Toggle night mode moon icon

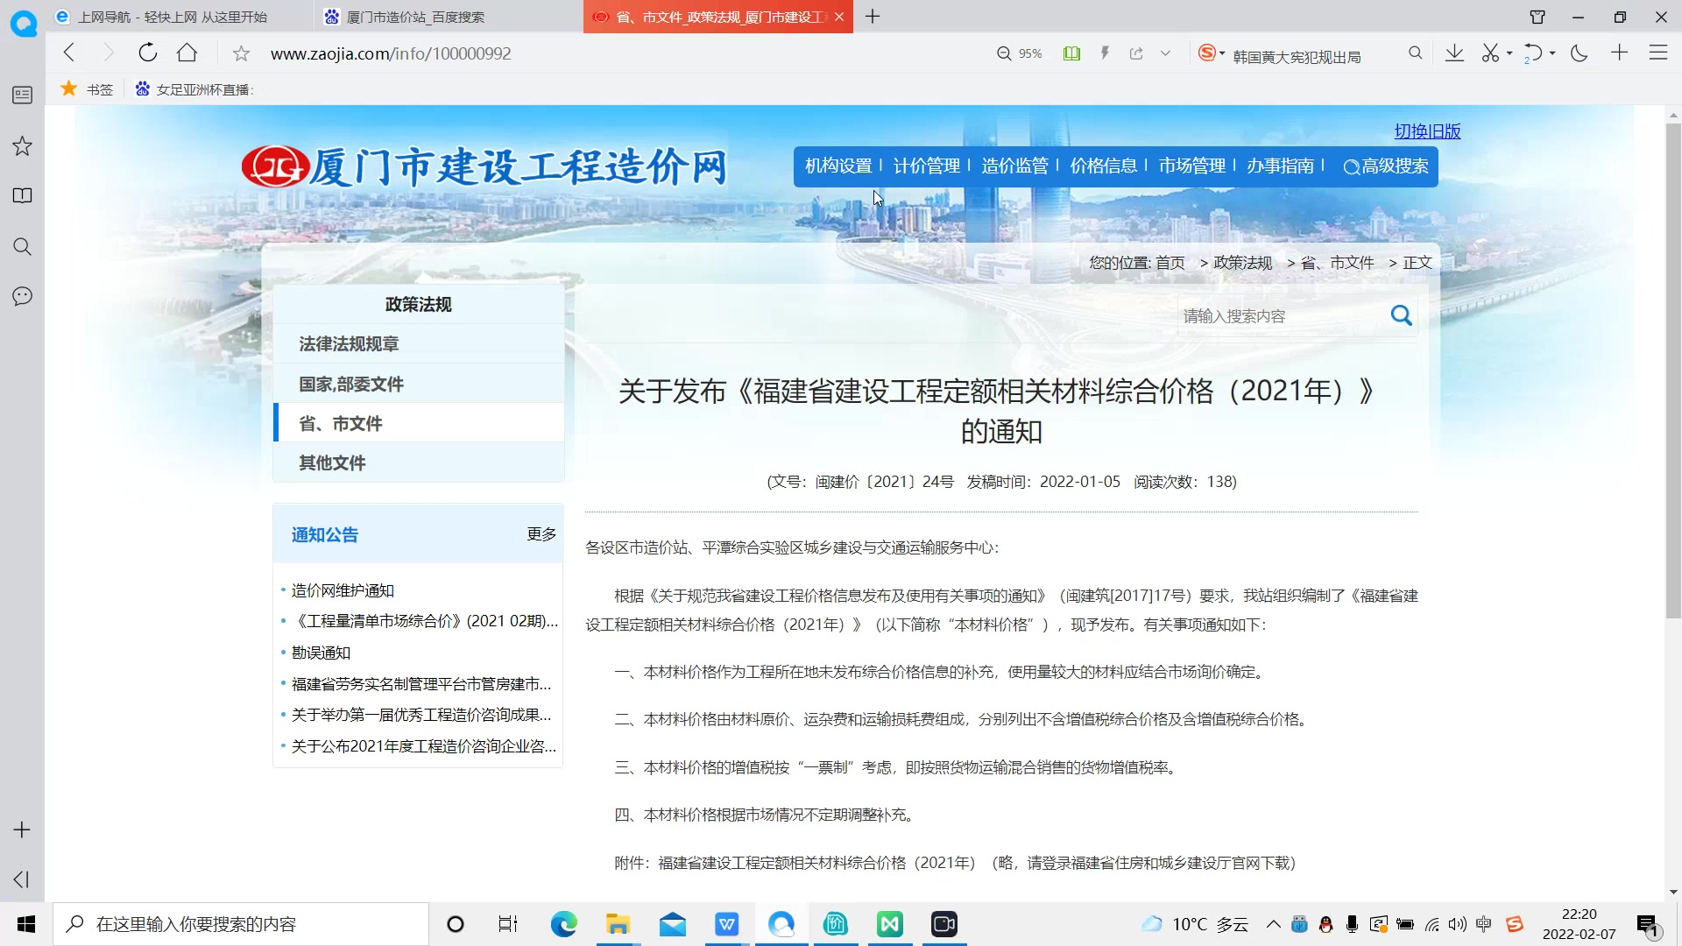click(1579, 53)
